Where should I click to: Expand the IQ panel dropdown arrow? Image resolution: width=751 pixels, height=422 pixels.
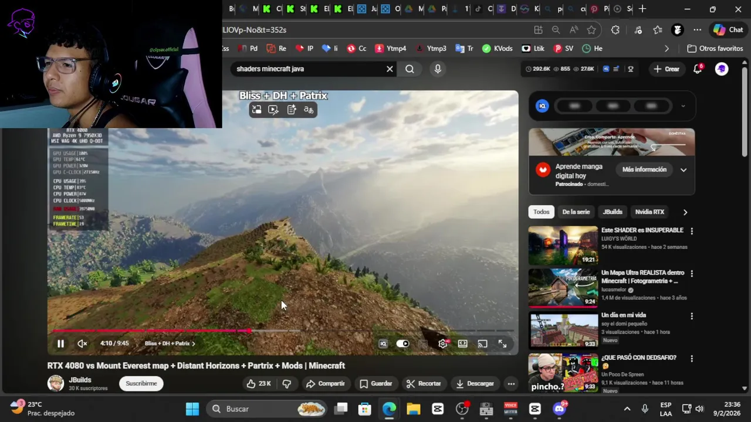(683, 106)
